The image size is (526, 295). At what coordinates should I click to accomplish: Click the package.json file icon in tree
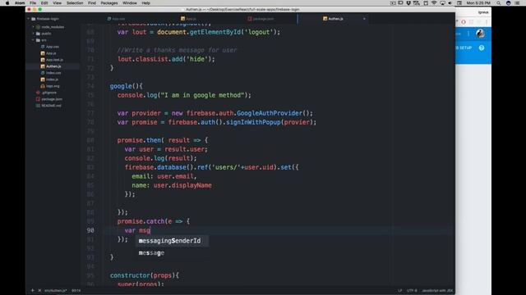pos(38,99)
